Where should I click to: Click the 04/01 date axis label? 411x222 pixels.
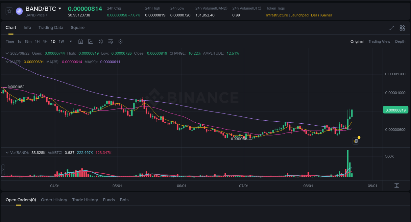[55, 186]
